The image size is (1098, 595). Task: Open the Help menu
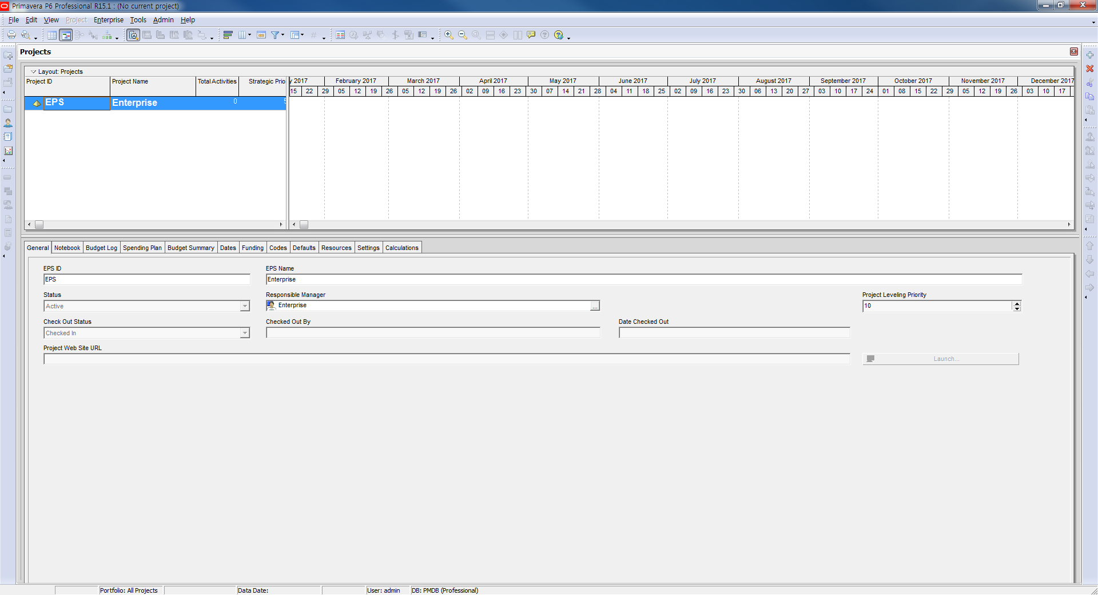point(188,20)
